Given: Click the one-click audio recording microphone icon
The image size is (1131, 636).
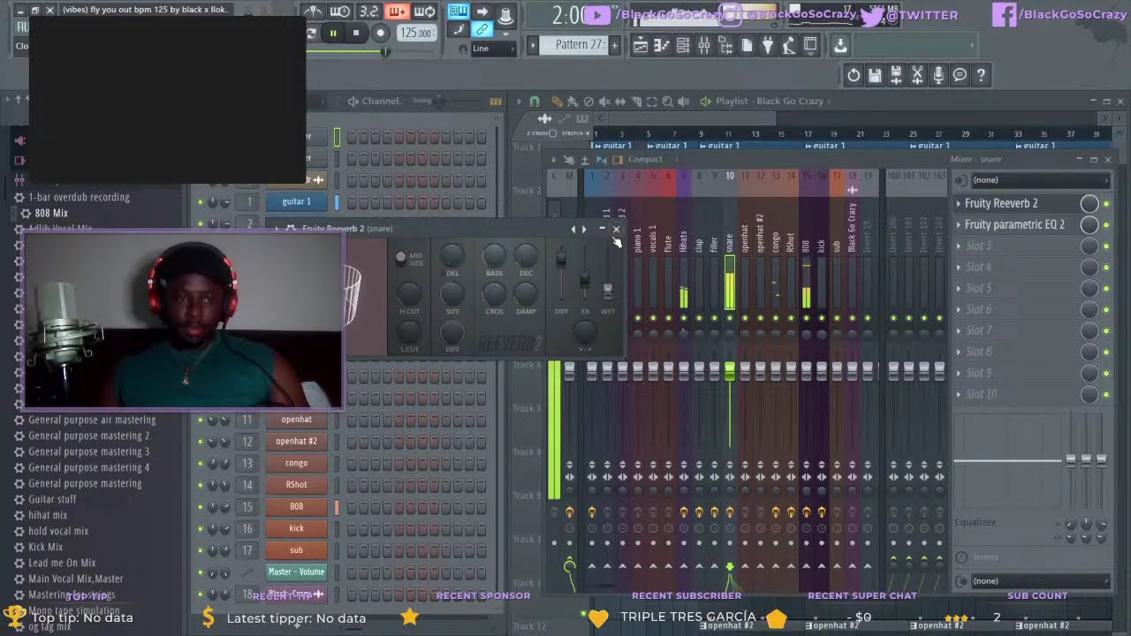Looking at the screenshot, I should [x=938, y=75].
